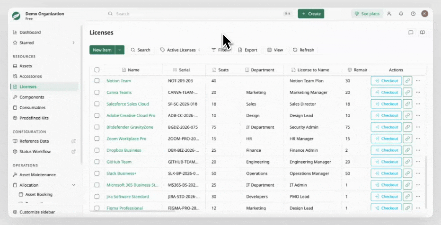Click the vertical table scrollbar
441x225 pixels.
425,182
